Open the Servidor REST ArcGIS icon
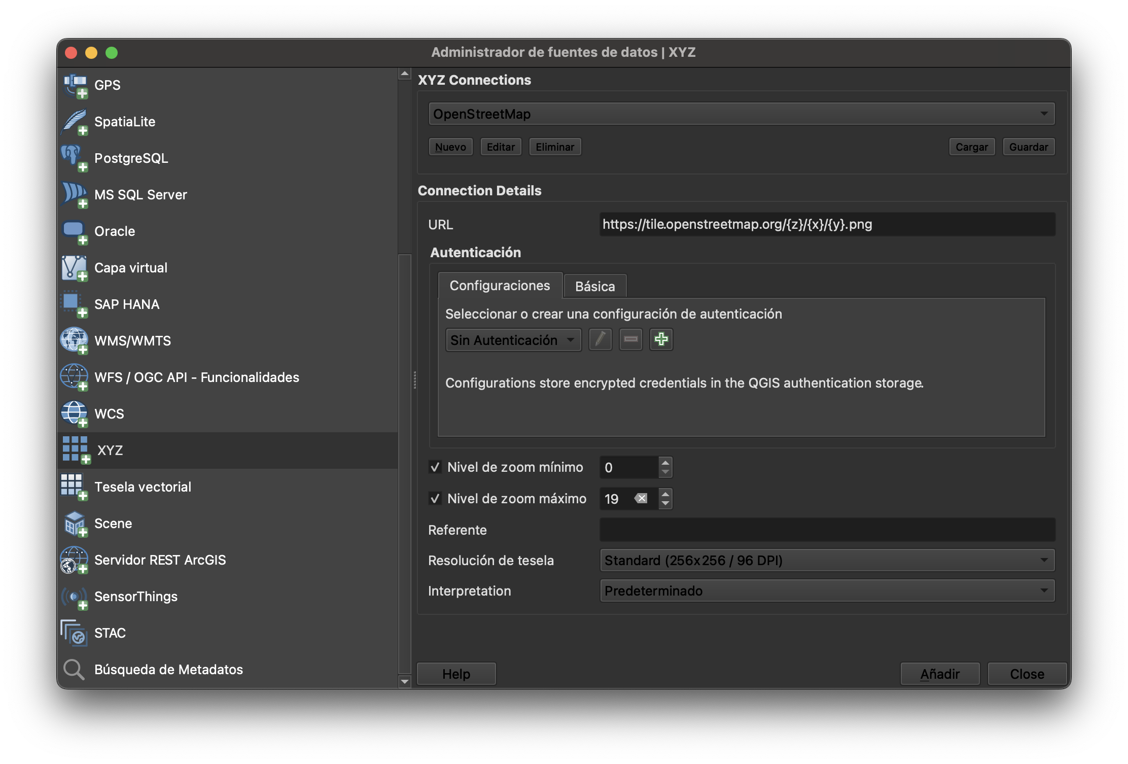1128x764 pixels. point(75,561)
